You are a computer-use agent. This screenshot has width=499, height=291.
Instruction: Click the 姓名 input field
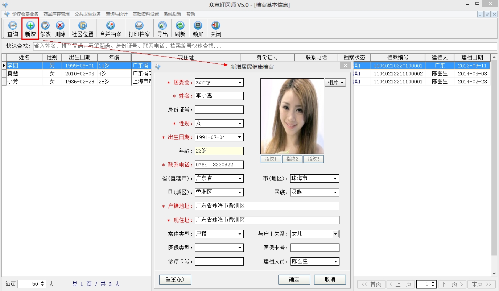[219, 96]
